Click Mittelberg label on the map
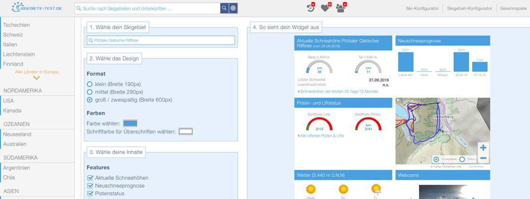 coord(443,117)
